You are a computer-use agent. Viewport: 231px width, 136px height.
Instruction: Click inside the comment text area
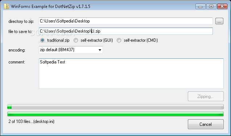tap(131, 74)
